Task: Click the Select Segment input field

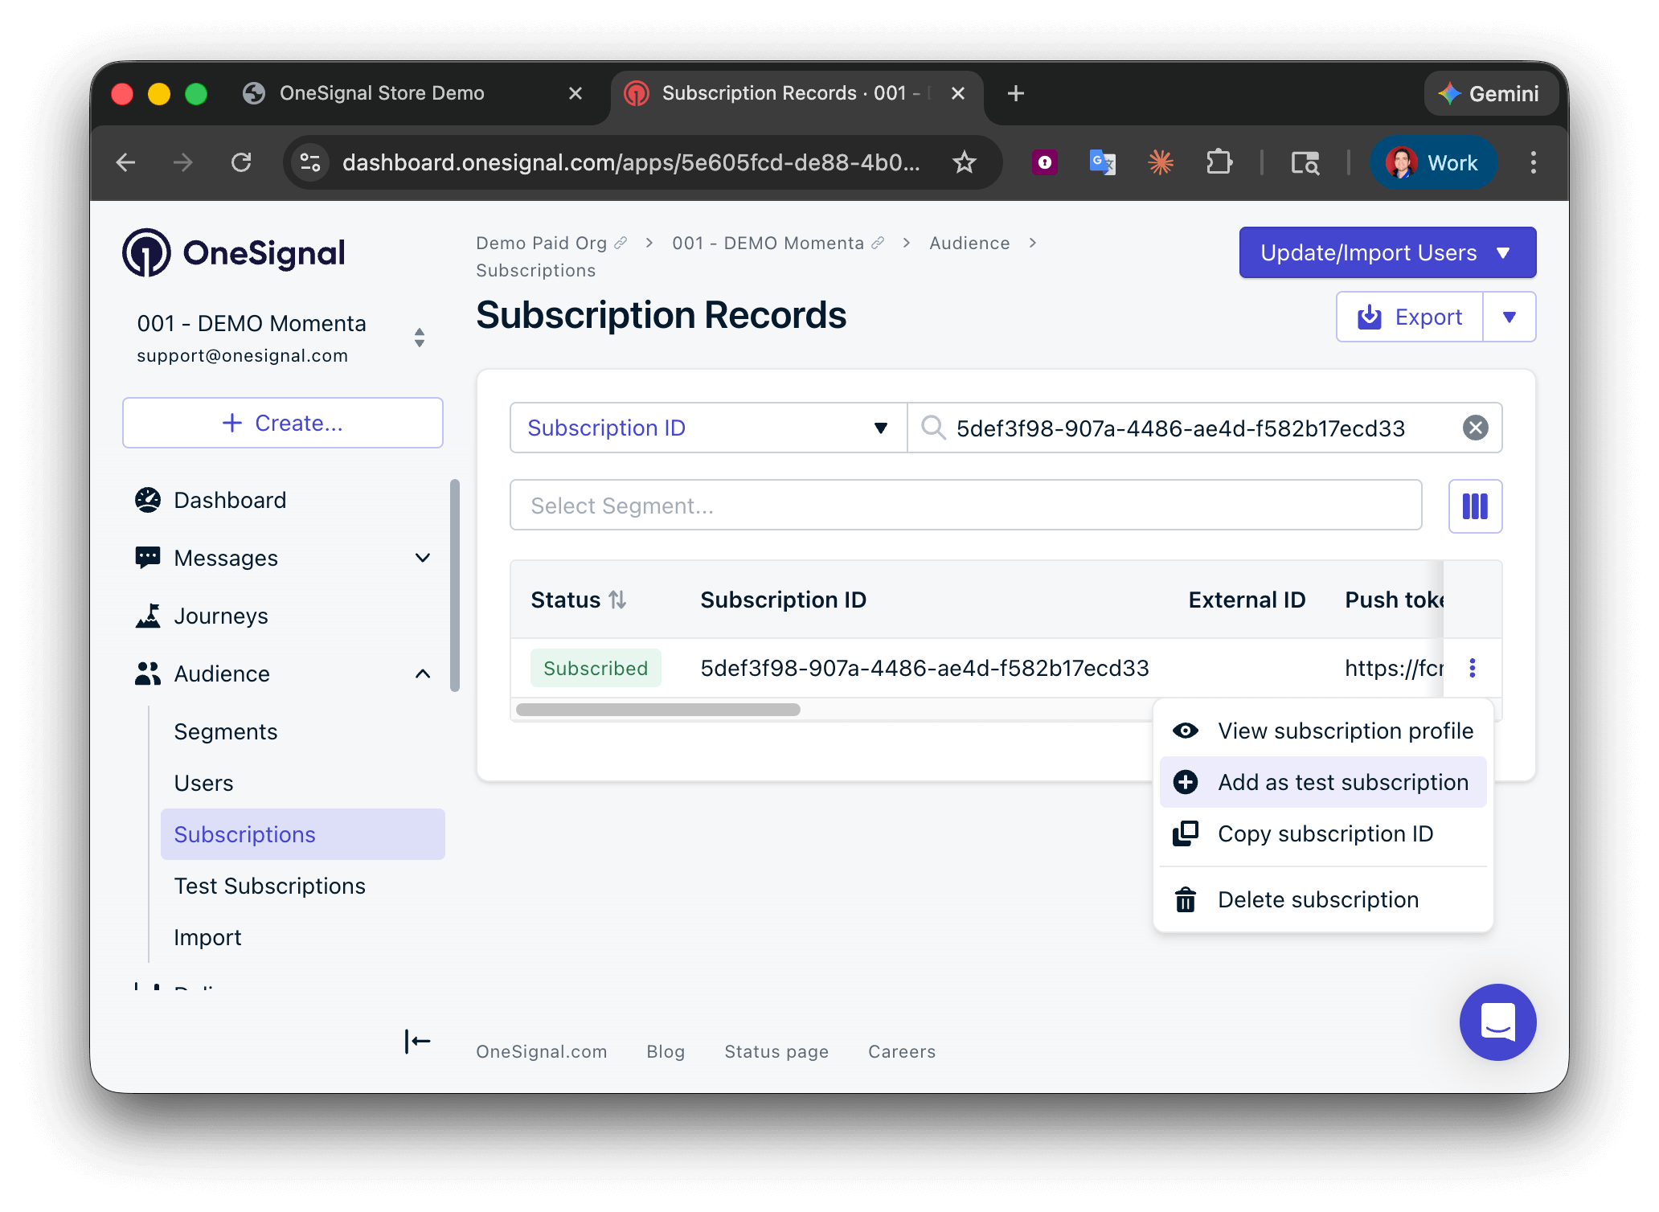Action: 965,505
